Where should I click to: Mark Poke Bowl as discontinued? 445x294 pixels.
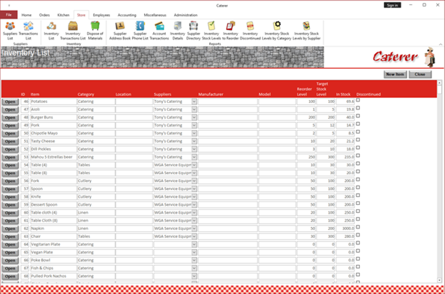[358, 259]
